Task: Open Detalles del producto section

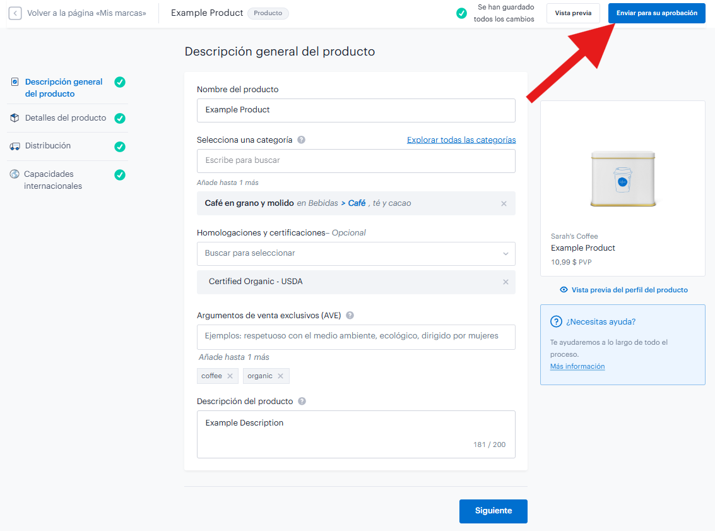Action: 66,118
